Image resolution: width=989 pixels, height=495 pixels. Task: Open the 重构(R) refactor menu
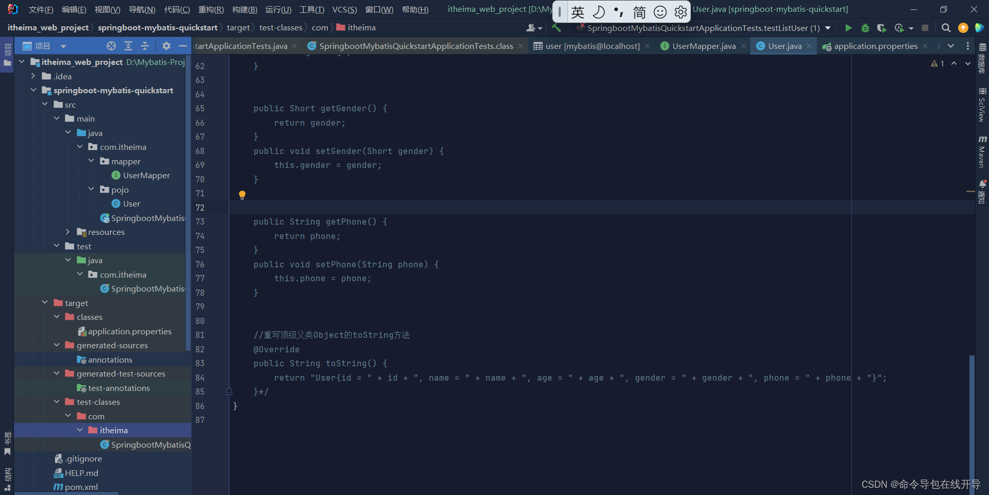[211, 10]
